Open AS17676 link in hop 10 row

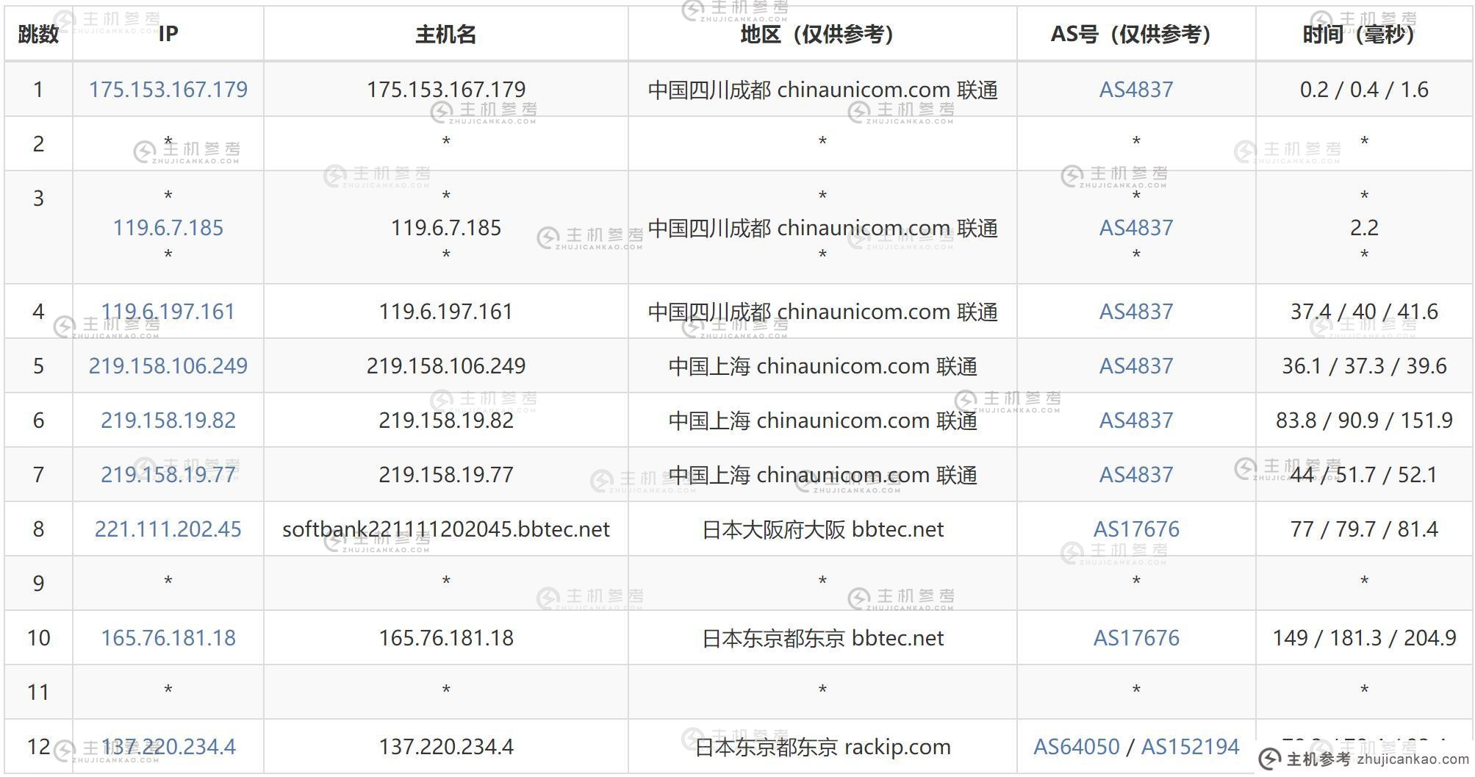point(1136,638)
